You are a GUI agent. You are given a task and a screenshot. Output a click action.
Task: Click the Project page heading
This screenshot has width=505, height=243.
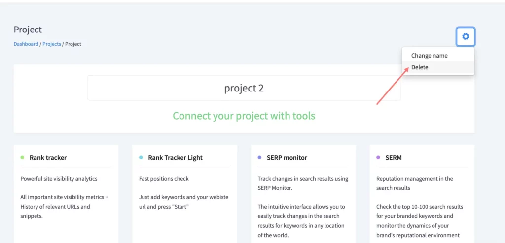(28, 30)
